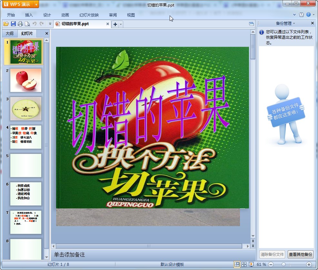The image size is (318, 270).
Task: Open the 开始 menu tab
Action: pos(11,15)
